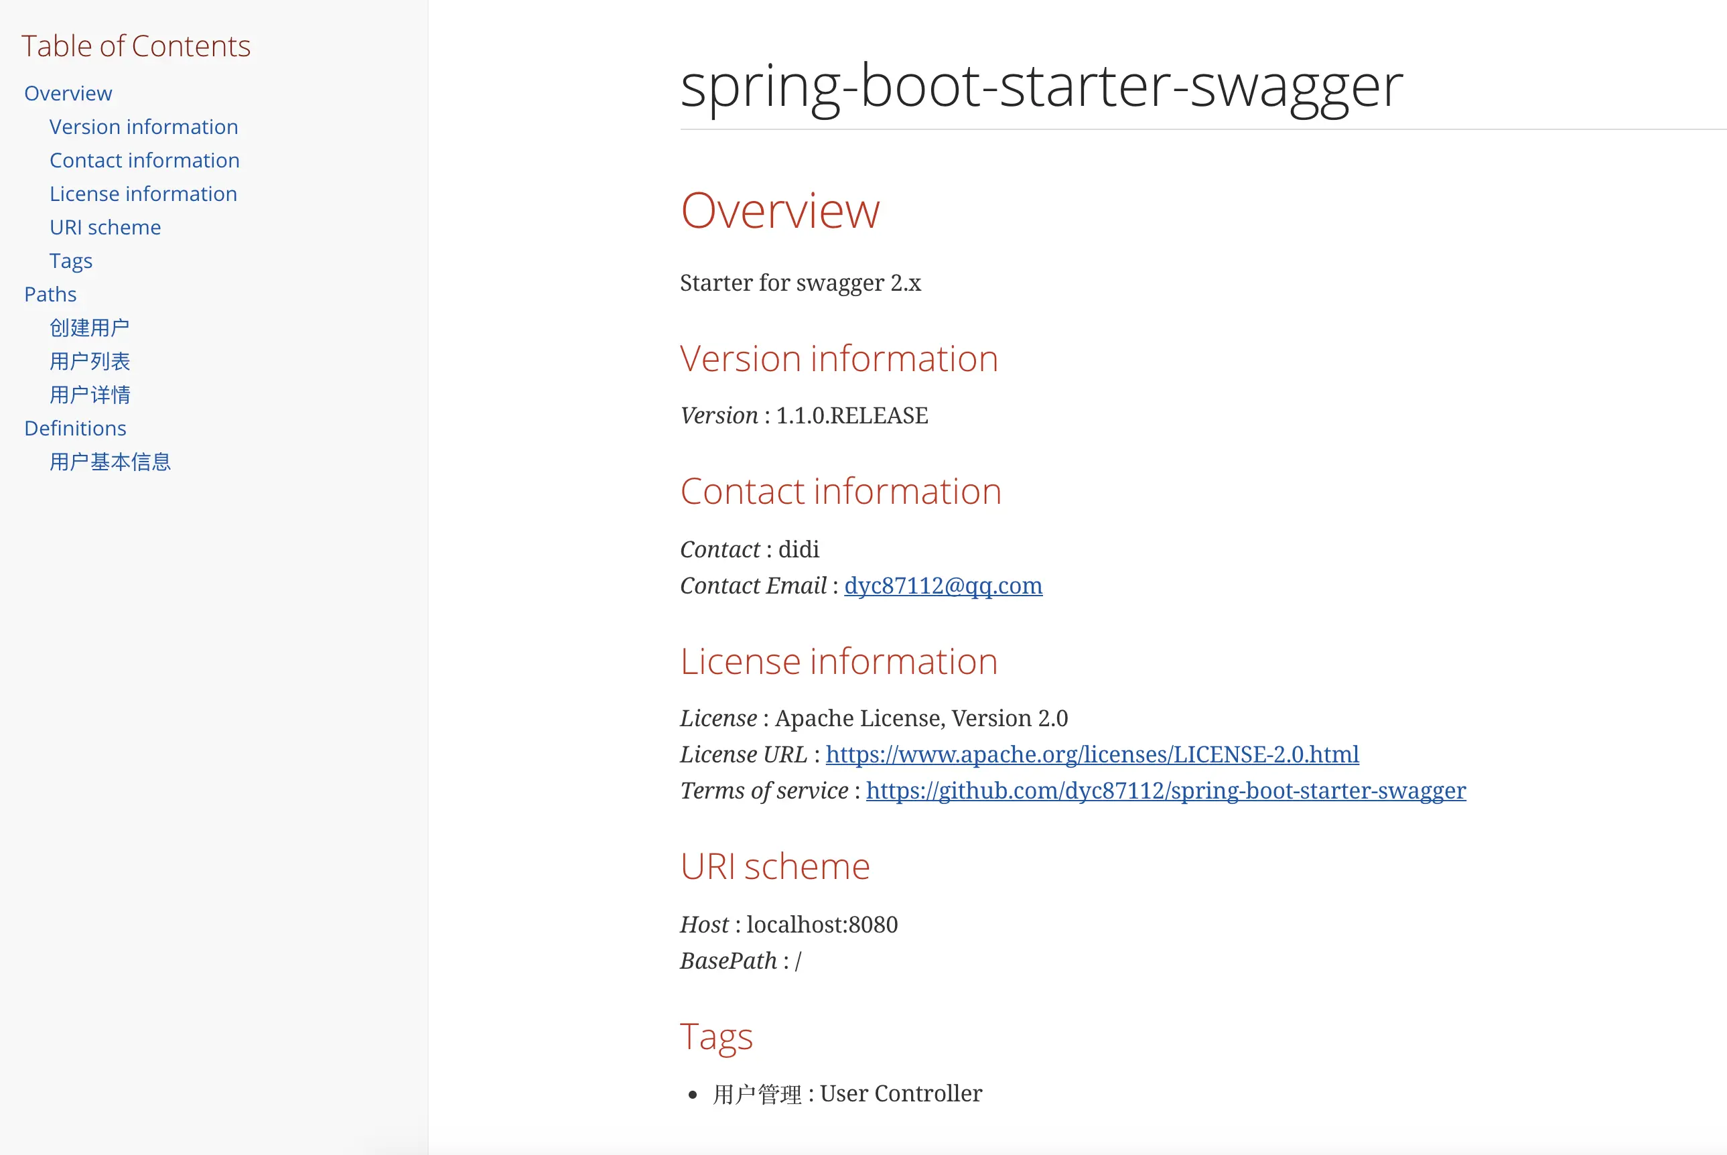Open 创建用户 path in sidebar
1727x1155 pixels.
point(89,328)
